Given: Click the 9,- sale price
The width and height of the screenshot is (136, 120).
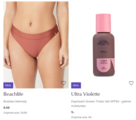Looking at the screenshot, I should [x=73, y=112].
